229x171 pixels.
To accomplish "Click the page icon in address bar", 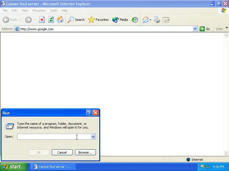I will point(17,29).
